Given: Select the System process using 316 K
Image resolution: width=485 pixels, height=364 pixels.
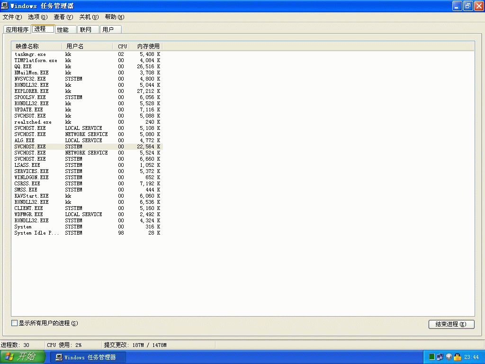Looking at the screenshot, I should pyautogui.click(x=87, y=227).
